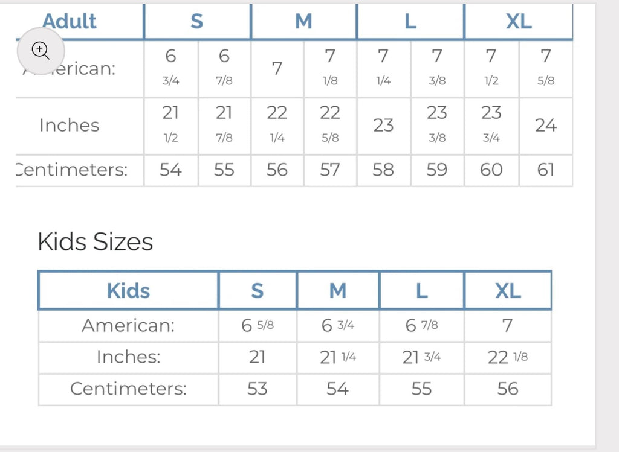Viewport: 619px width, 452px height.
Task: Click the 24 inches cell in Adult table
Action: 545,125
